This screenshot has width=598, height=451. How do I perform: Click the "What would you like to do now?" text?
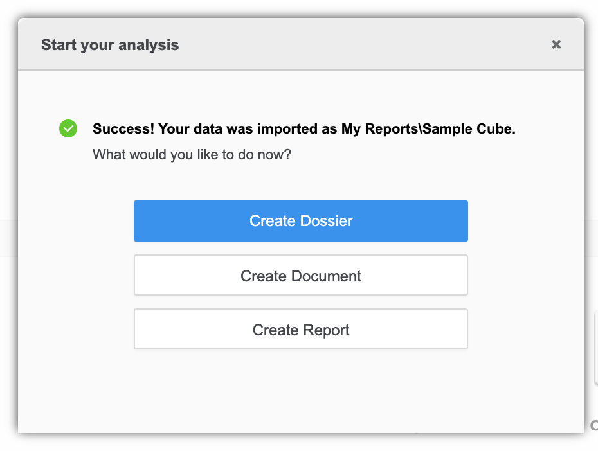point(192,155)
